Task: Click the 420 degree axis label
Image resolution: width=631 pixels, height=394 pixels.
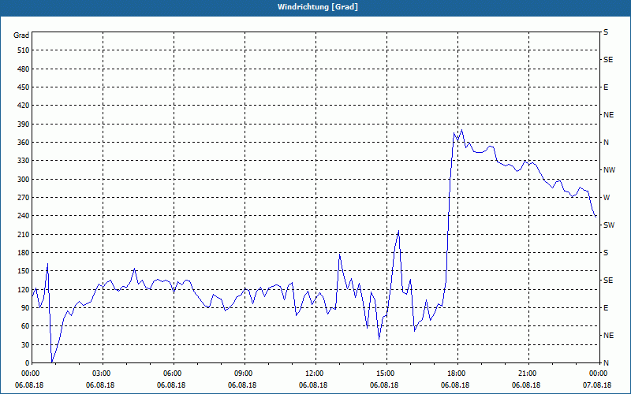Action: (24, 106)
